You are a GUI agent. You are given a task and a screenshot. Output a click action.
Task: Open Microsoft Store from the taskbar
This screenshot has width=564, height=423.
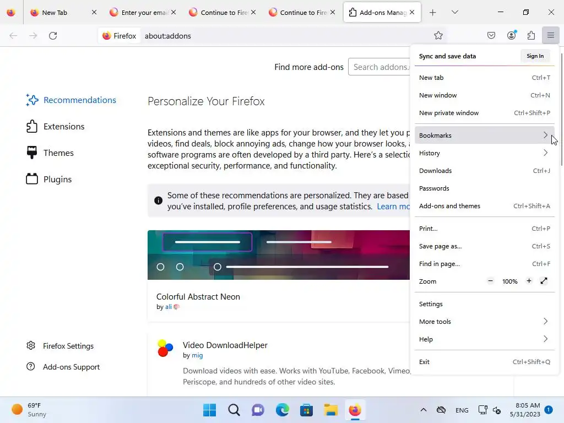306,410
